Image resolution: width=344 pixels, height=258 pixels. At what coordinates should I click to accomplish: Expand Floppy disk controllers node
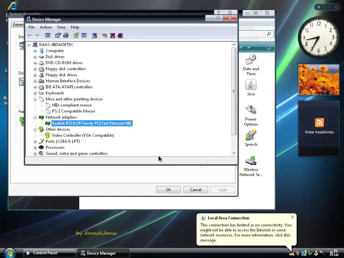coord(35,69)
